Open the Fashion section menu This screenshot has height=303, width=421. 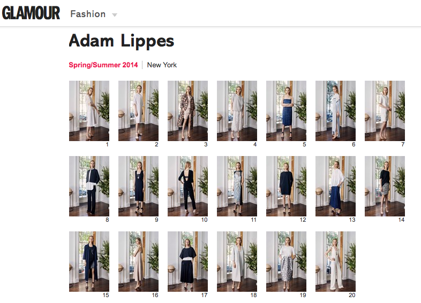pos(88,14)
